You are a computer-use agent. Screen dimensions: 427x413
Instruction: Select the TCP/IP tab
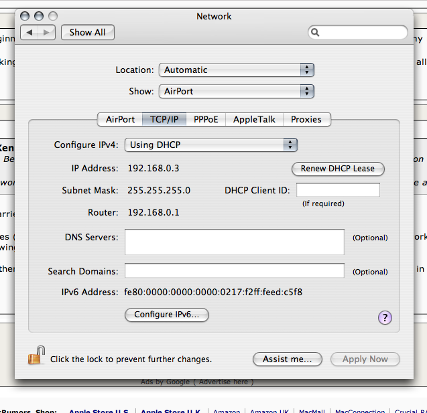164,119
